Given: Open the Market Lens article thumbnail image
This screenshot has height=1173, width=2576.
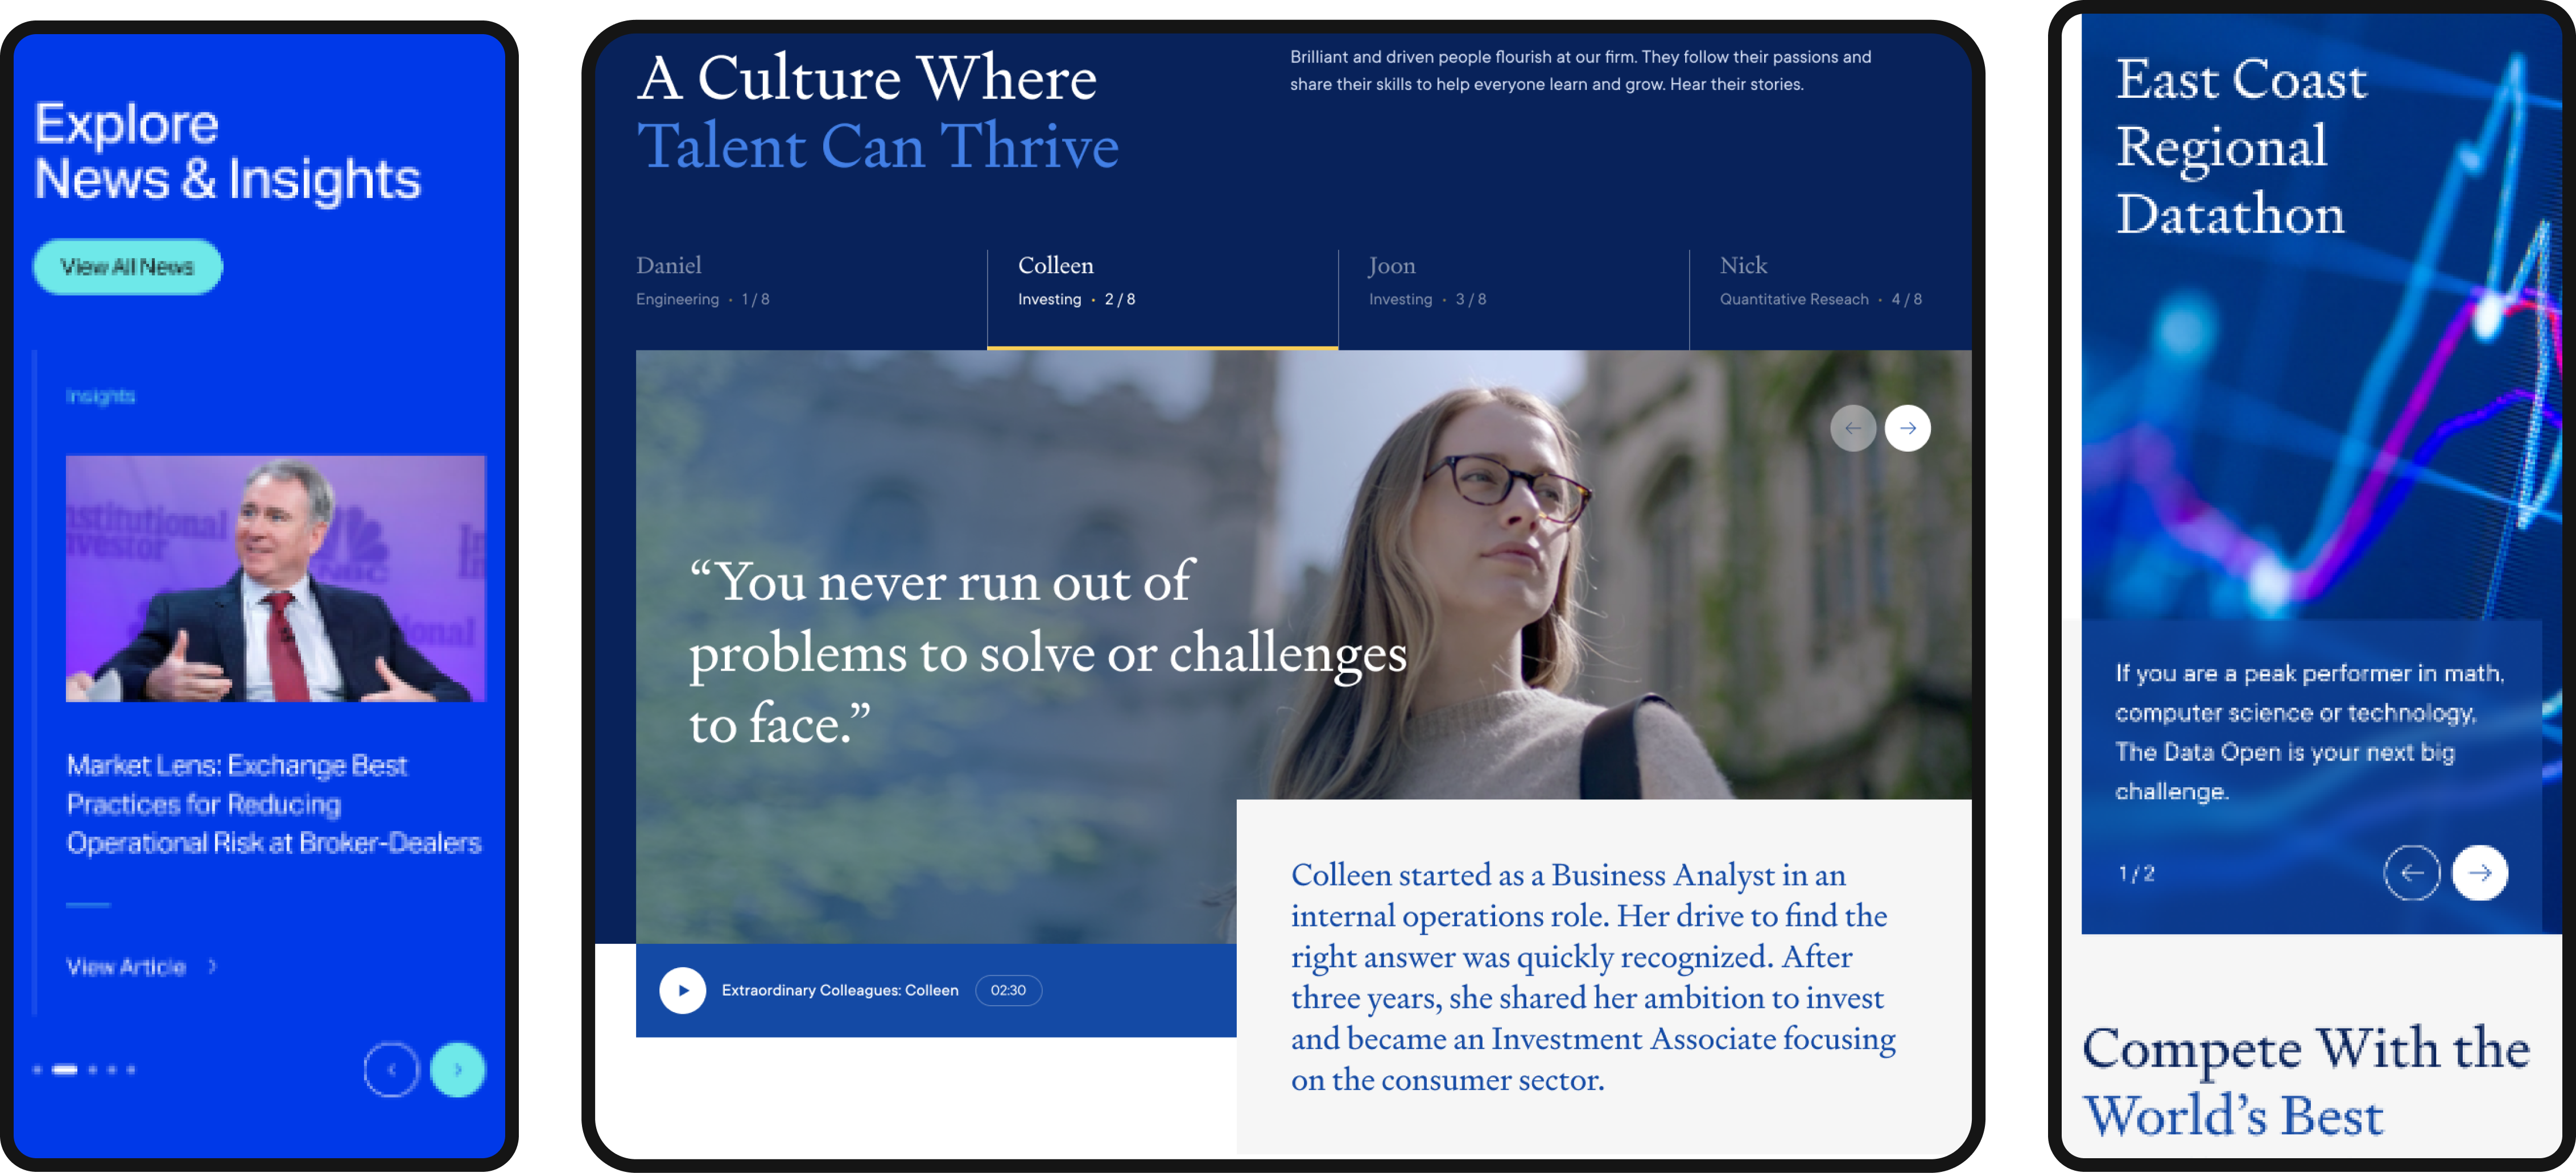Looking at the screenshot, I should click(x=276, y=579).
